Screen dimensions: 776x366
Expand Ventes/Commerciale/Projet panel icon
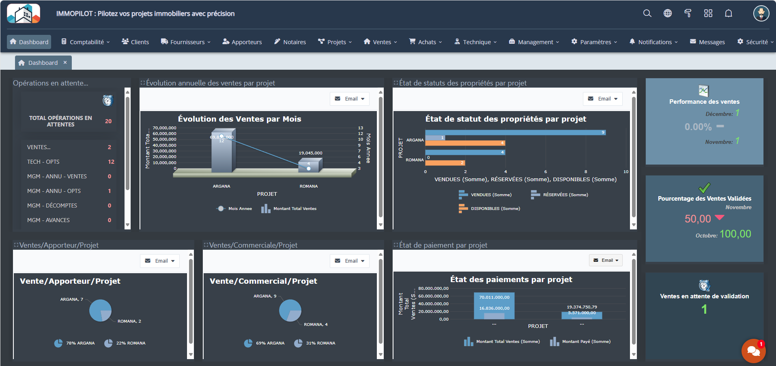206,245
